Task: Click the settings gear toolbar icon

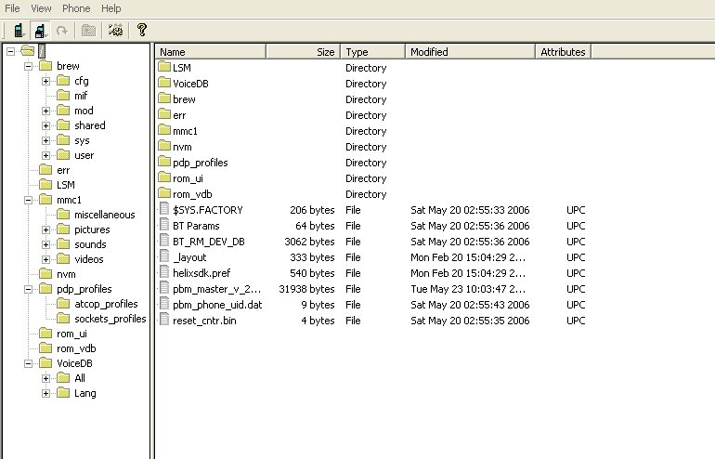Action: [116, 30]
